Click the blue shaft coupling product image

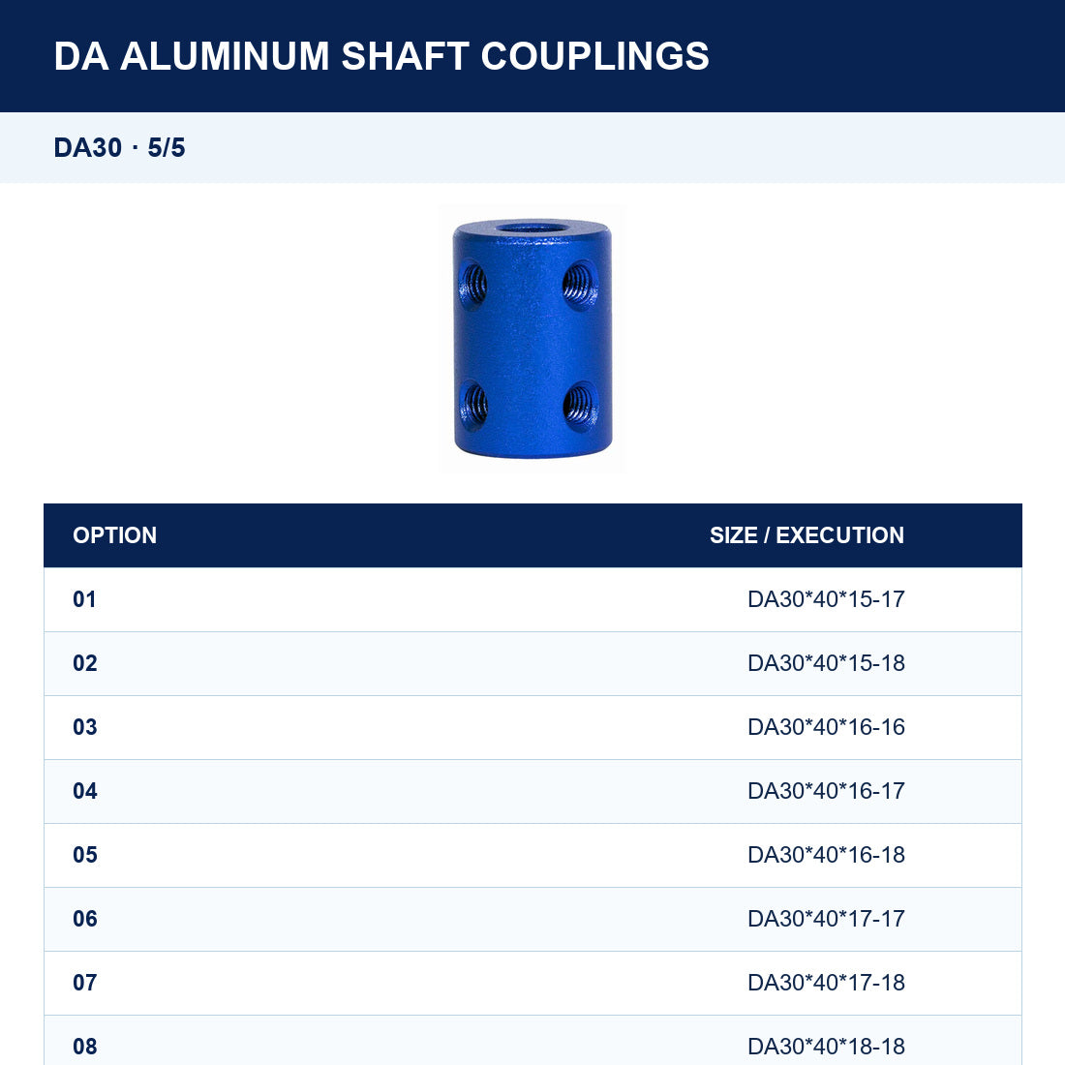[x=532, y=338]
